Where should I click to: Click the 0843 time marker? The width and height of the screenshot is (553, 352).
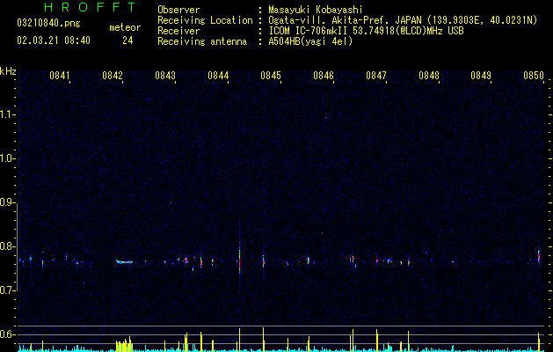click(165, 75)
